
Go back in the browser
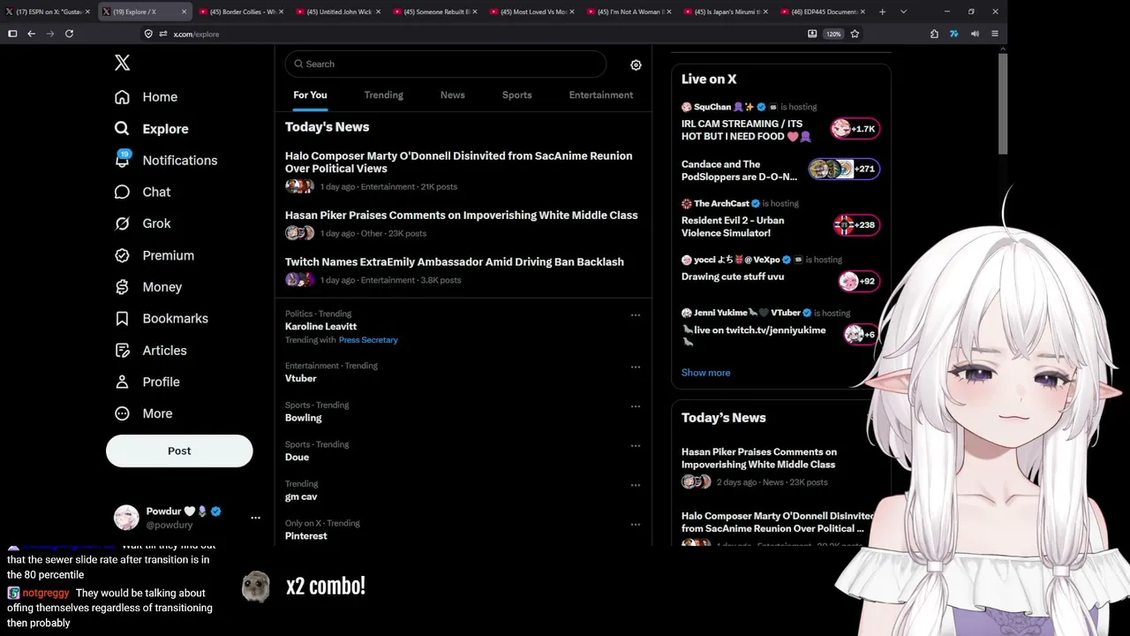coord(31,34)
